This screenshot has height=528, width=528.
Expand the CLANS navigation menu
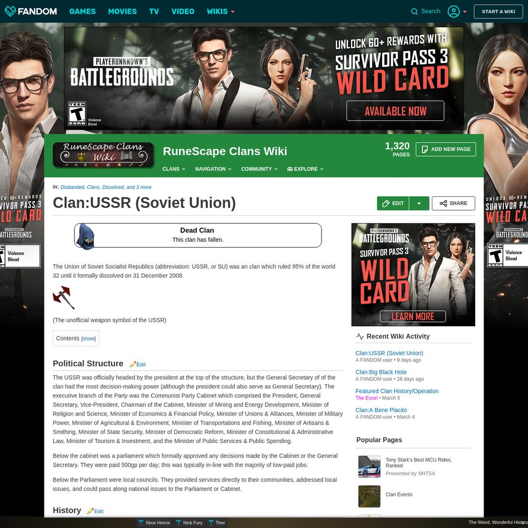174,169
